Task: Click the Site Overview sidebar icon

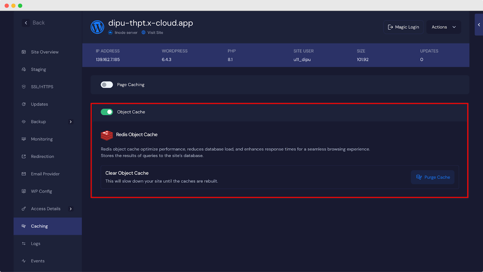Action: [24, 52]
